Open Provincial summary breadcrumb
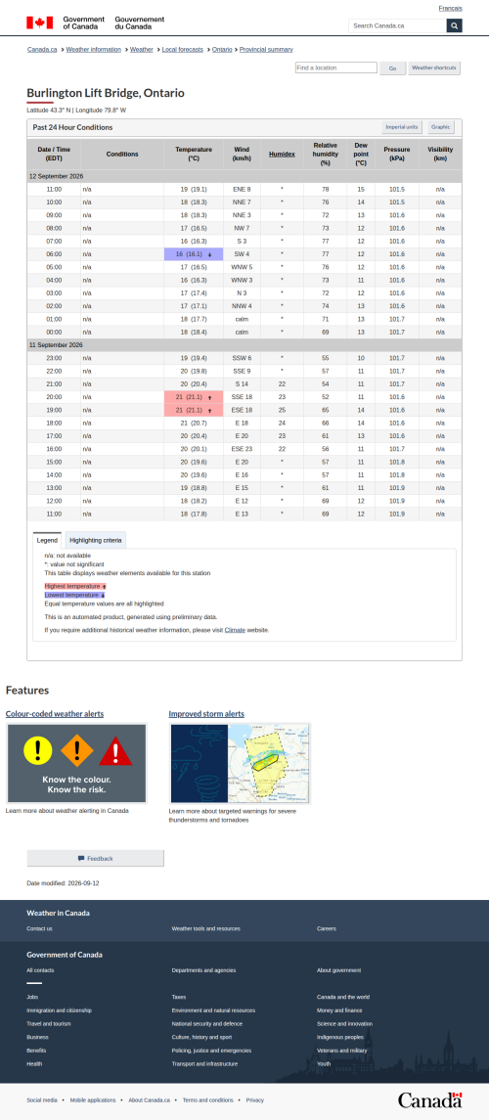 266,49
